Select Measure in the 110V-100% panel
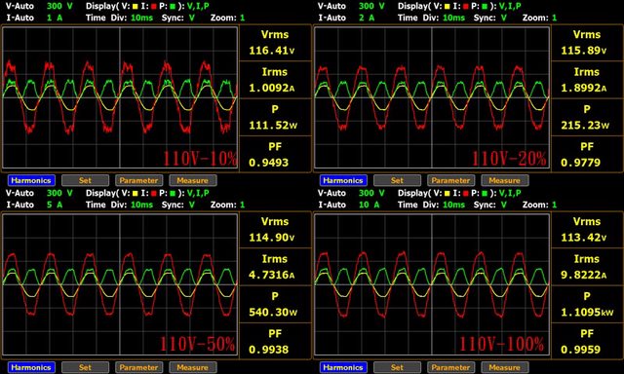 pyautogui.click(x=505, y=367)
